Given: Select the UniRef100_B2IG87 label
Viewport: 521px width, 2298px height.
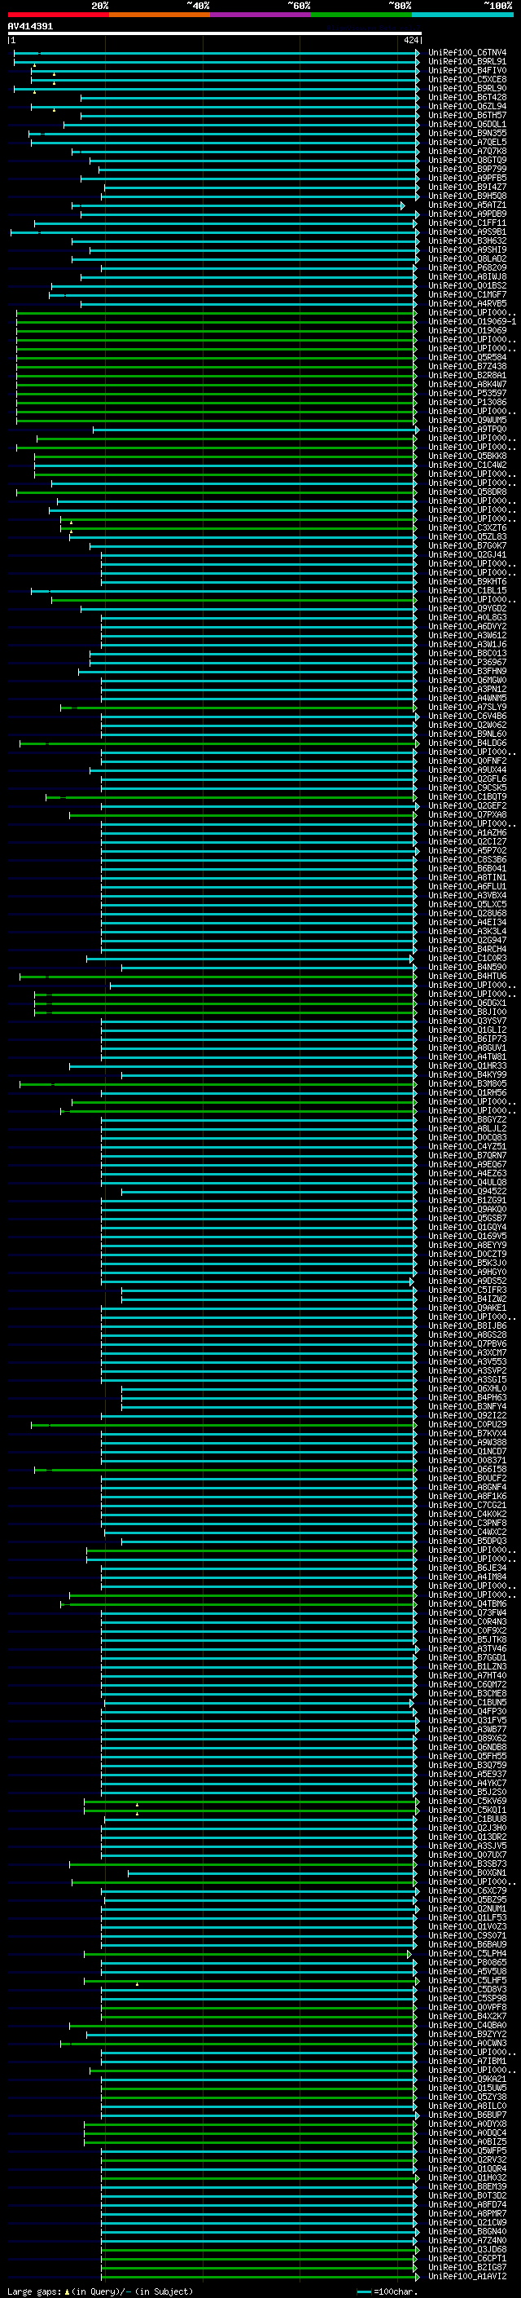Looking at the screenshot, I should [x=467, y=2268].
